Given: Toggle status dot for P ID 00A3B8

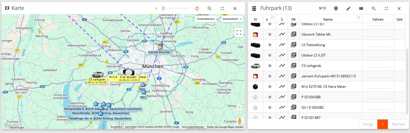Looking at the screenshot, I should click(270, 97).
